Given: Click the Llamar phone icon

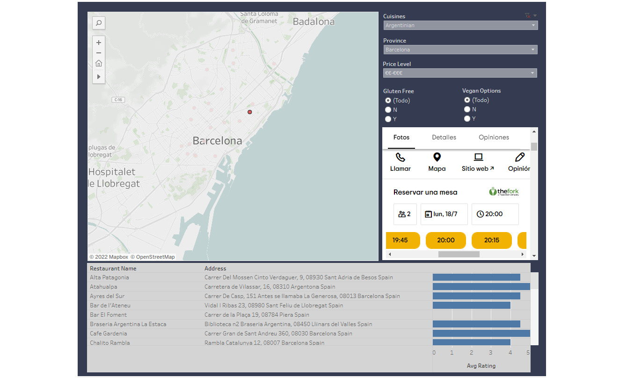Looking at the screenshot, I should [x=401, y=157].
